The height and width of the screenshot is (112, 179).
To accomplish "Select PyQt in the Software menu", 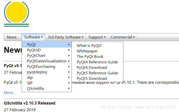I will pyautogui.click(x=47, y=44).
